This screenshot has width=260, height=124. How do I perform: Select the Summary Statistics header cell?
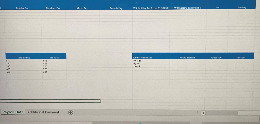[x=151, y=58]
